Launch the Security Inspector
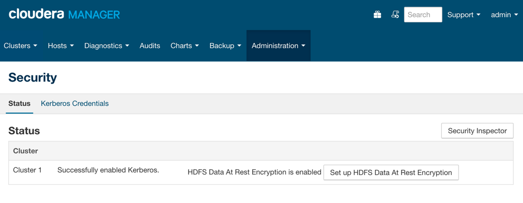 (x=478, y=131)
